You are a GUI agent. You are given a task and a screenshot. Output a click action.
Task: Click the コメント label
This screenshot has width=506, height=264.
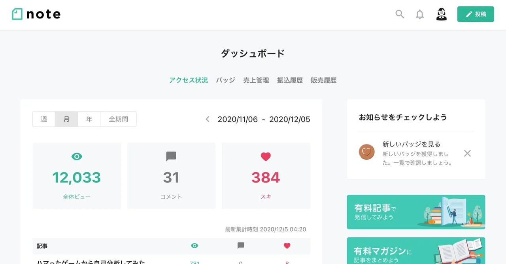pyautogui.click(x=171, y=197)
